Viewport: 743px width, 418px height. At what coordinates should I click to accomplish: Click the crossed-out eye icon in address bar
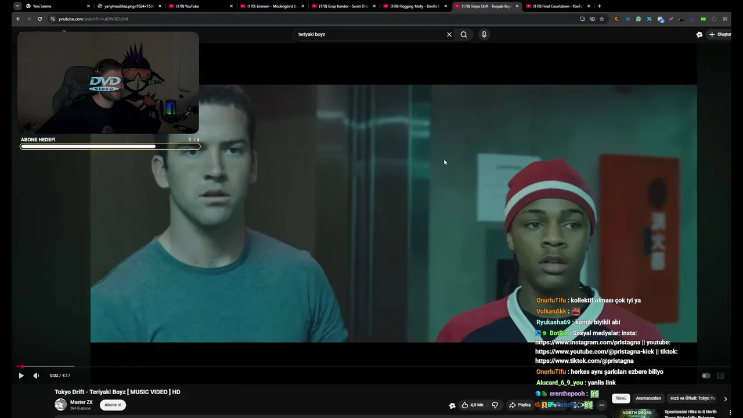pos(592,19)
